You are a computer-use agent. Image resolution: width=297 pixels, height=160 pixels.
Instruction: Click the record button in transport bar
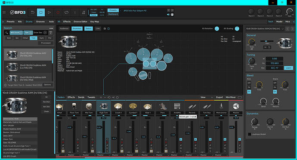[58, 12]
